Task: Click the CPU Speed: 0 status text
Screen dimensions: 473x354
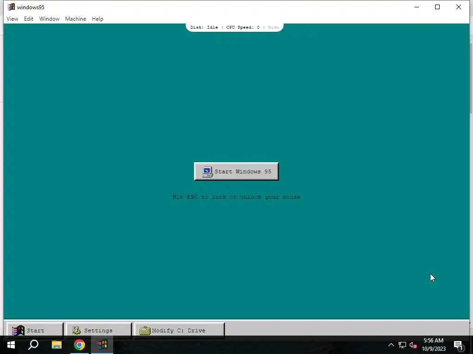Action: coord(243,27)
